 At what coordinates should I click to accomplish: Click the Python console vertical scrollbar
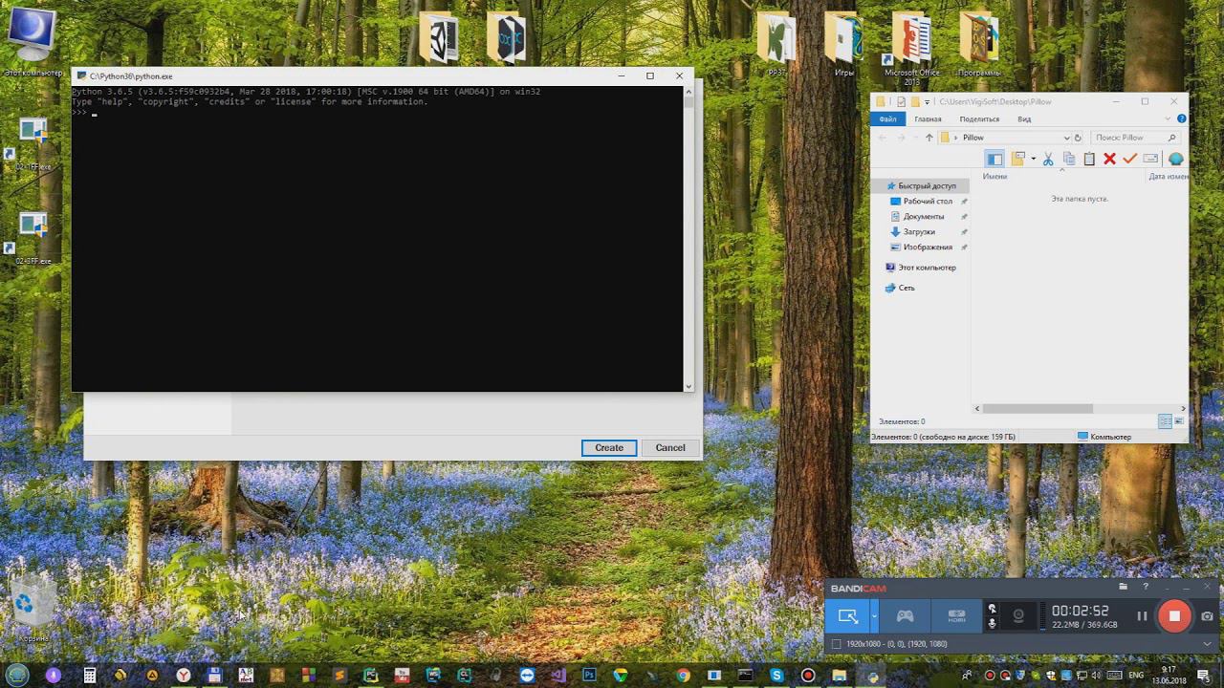688,239
